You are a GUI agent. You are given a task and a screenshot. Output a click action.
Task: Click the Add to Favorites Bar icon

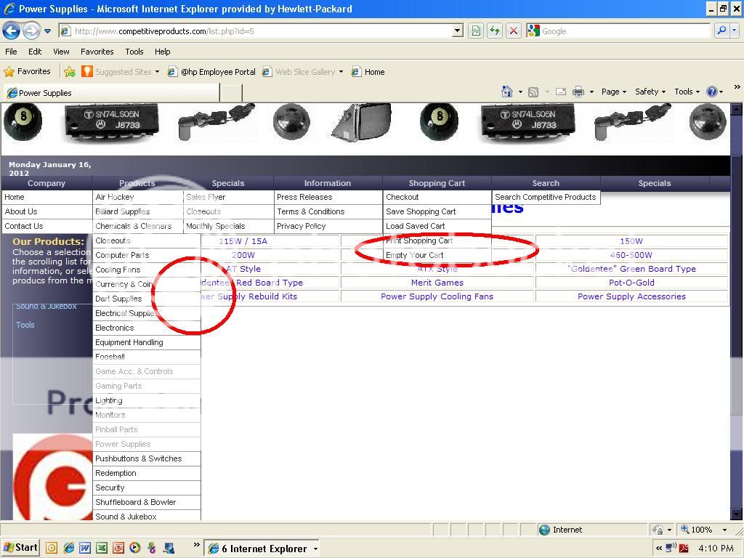pyautogui.click(x=70, y=71)
